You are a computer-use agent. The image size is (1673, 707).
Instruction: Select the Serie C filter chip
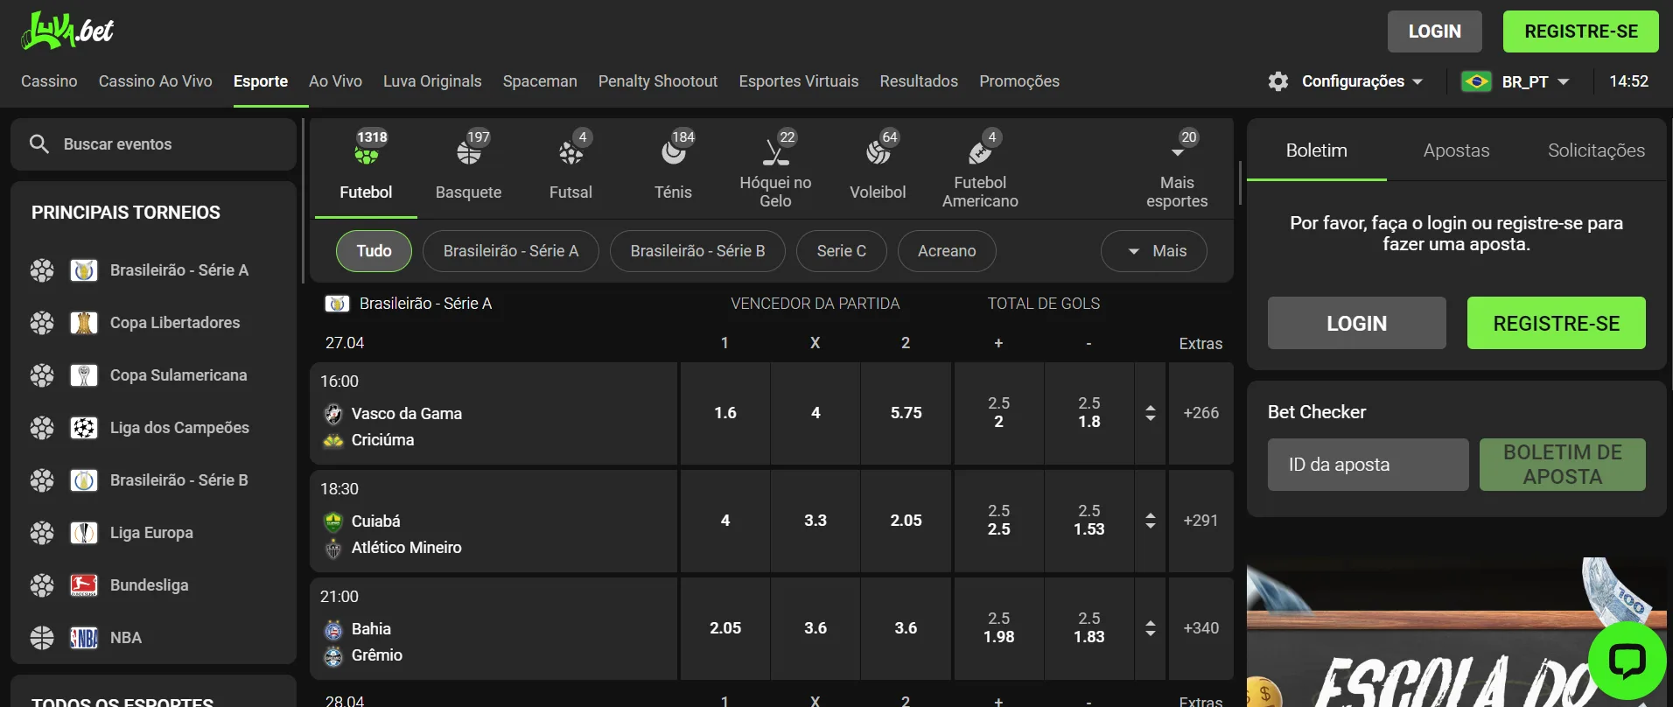coord(842,251)
